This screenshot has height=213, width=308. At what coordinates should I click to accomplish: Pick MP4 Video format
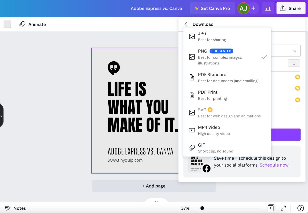click(227, 130)
